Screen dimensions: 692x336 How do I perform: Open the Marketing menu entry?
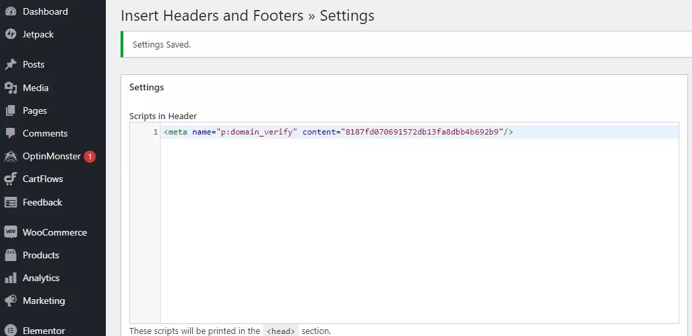44,301
